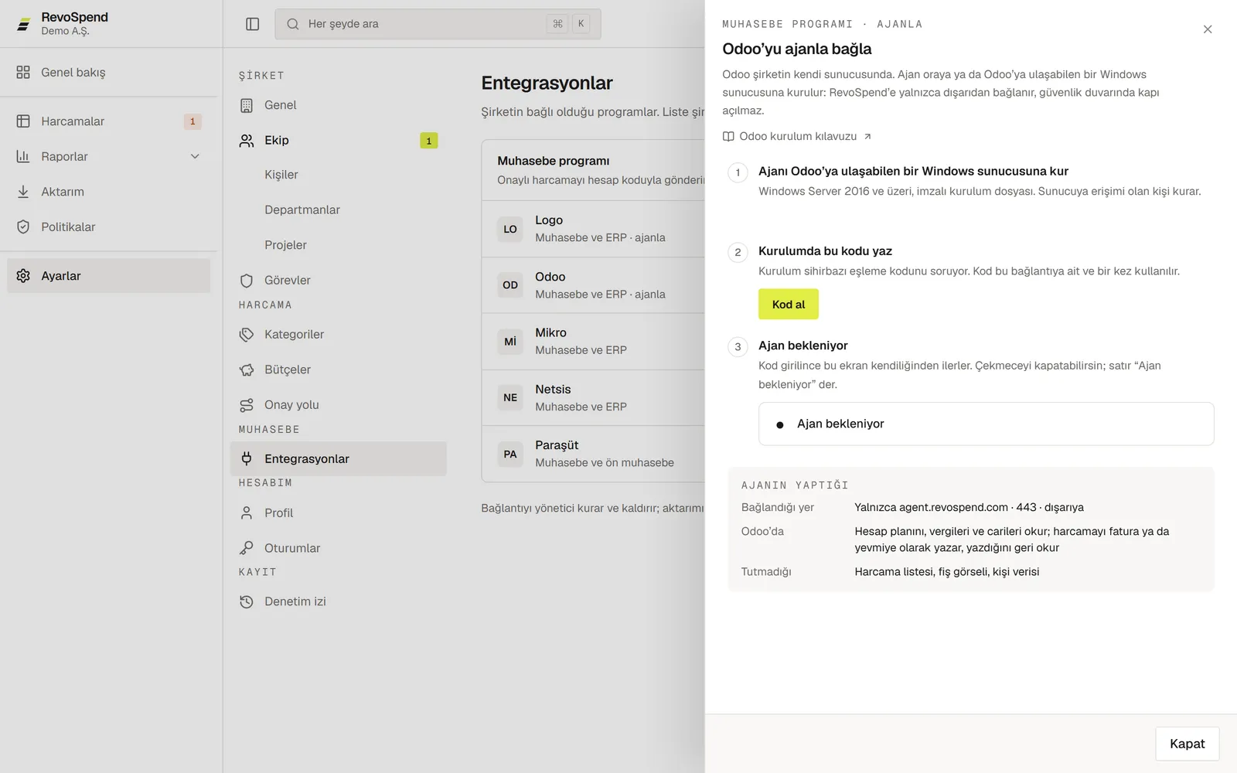Click the 'Ajan bekleniyor' status box
Image resolution: width=1237 pixels, height=773 pixels.
(x=986, y=424)
